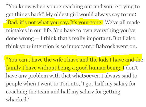
Task: Click the word 'Toronto' in second paragraph
Action: point(70,84)
